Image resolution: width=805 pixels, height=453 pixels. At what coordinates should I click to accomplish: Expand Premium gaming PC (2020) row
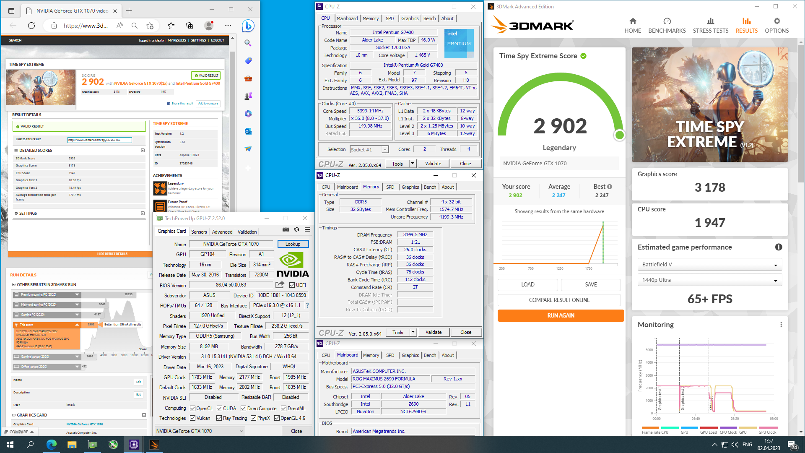pos(47,294)
